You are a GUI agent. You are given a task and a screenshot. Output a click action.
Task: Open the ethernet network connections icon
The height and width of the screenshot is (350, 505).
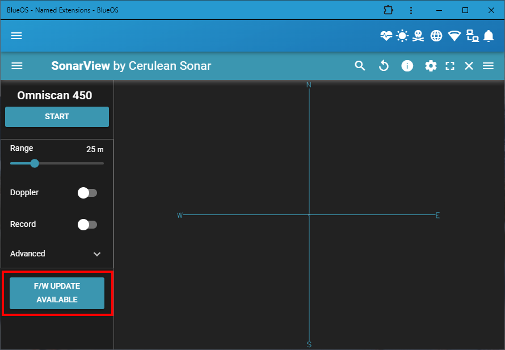click(x=472, y=36)
